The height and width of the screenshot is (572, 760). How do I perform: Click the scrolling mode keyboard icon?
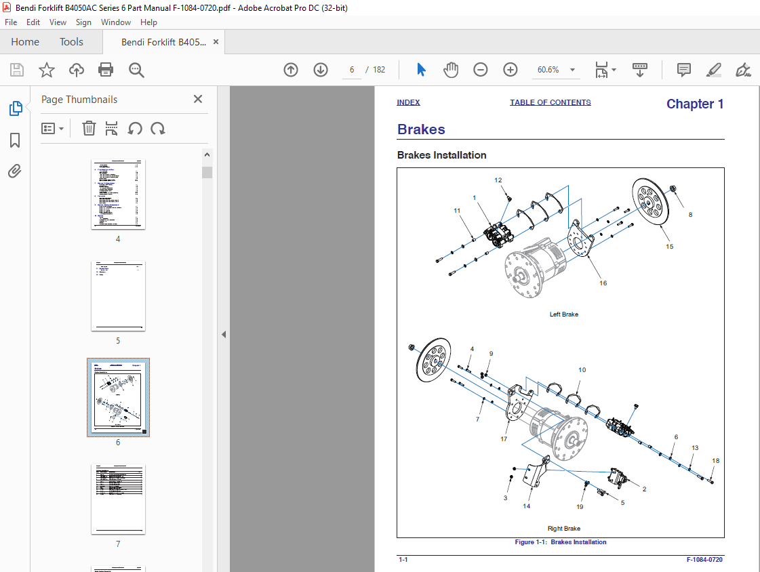coord(640,70)
